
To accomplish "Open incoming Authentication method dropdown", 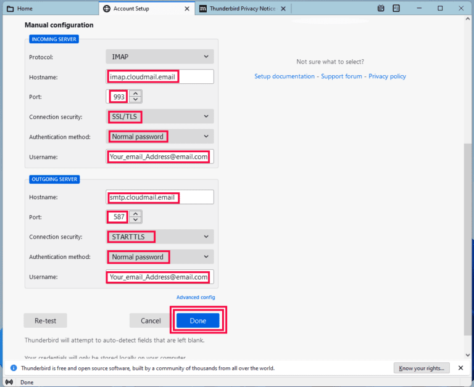I will point(160,136).
